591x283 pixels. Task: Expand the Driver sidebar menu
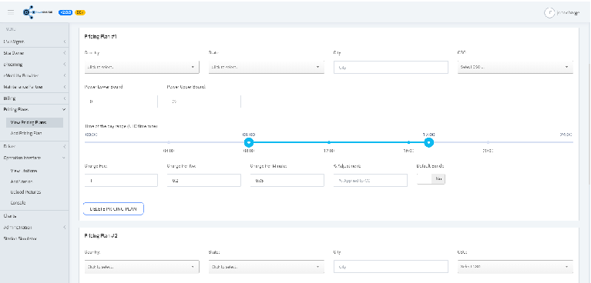(35, 146)
